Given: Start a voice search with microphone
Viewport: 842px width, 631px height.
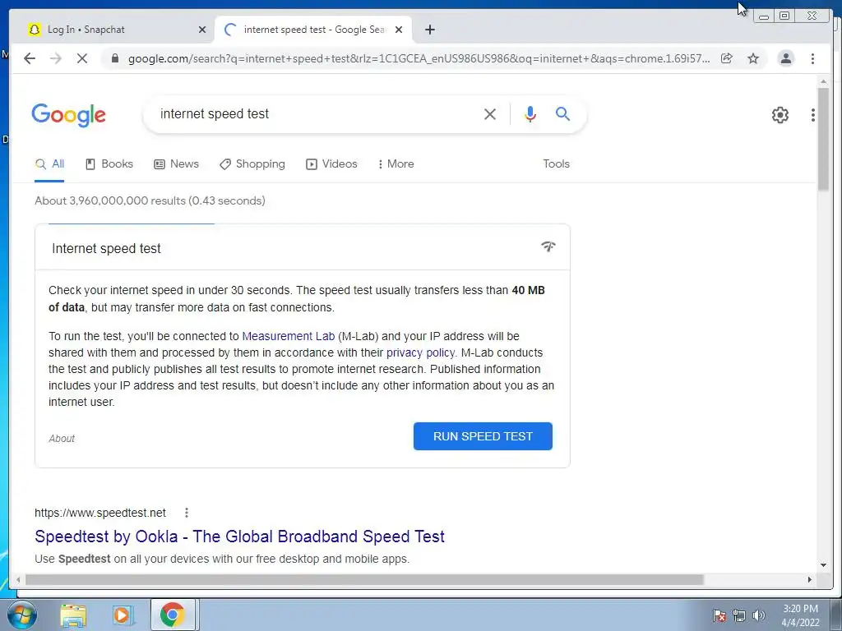Looking at the screenshot, I should (530, 113).
